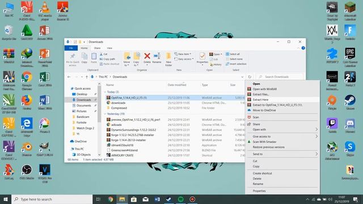Choose Move to OneDrive
Image resolution: width=363 pixels, height=204 pixels.
(x=282, y=110)
